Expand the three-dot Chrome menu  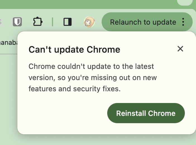point(183,22)
